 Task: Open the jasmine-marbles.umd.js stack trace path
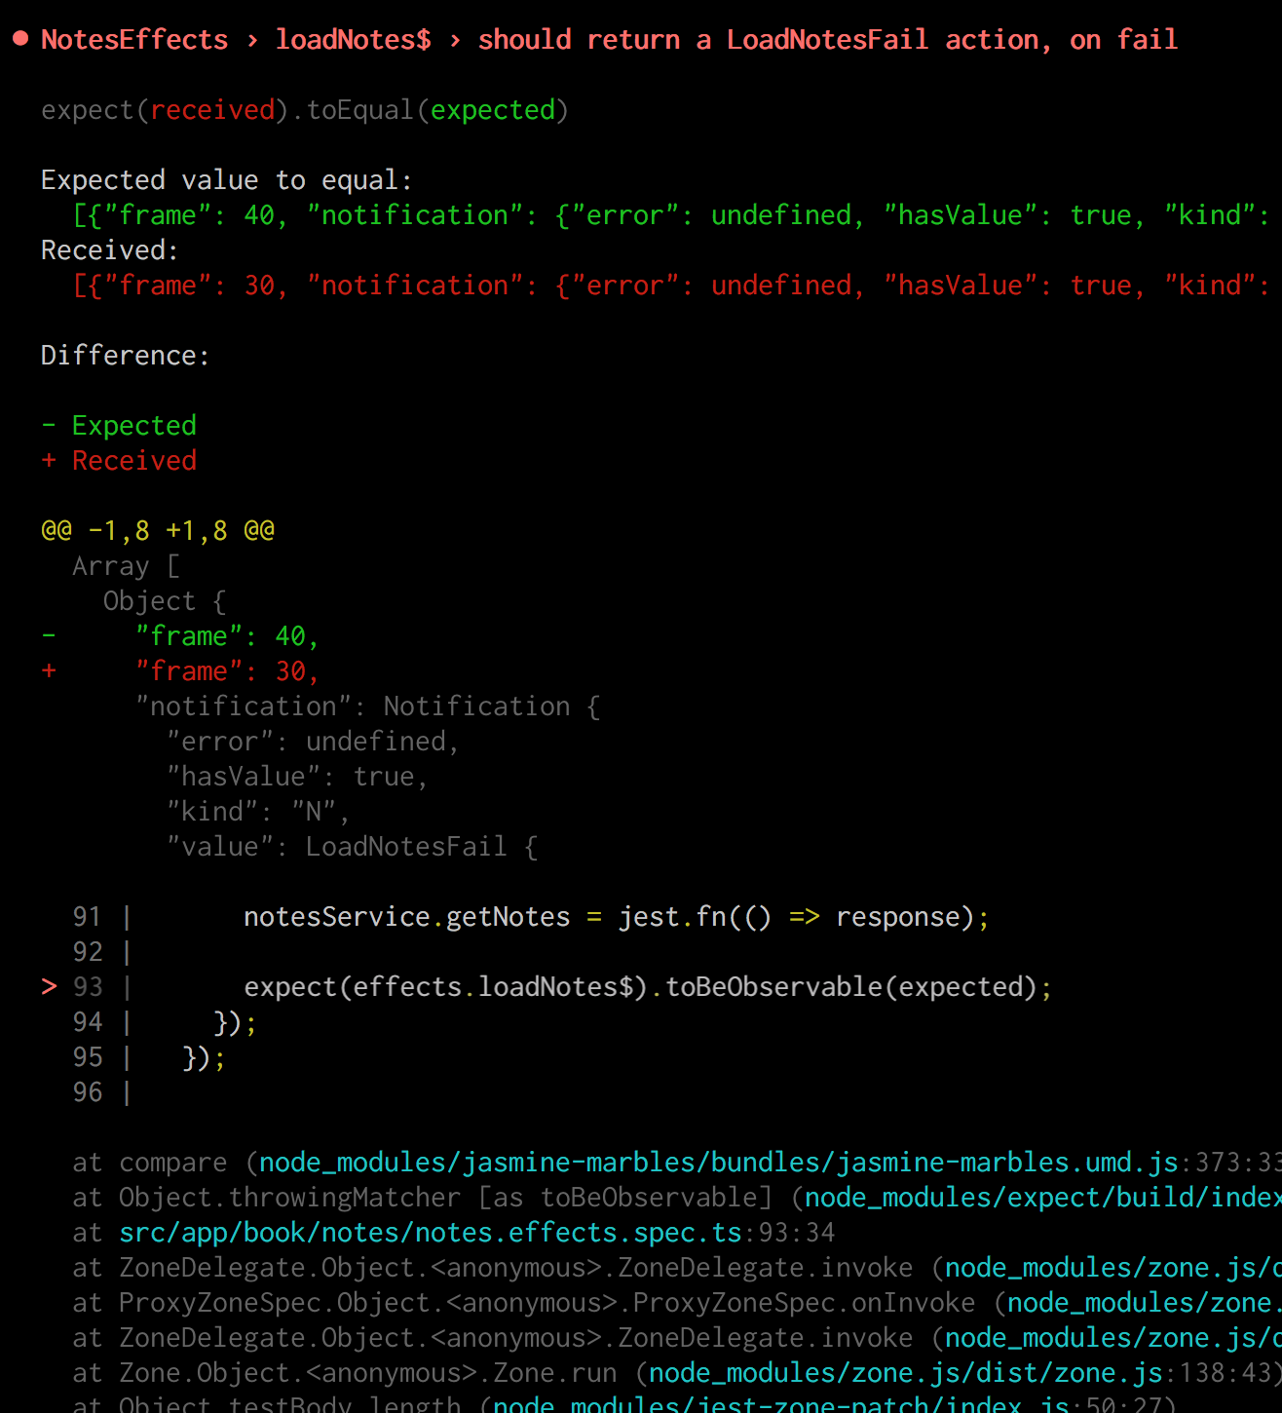(719, 1163)
